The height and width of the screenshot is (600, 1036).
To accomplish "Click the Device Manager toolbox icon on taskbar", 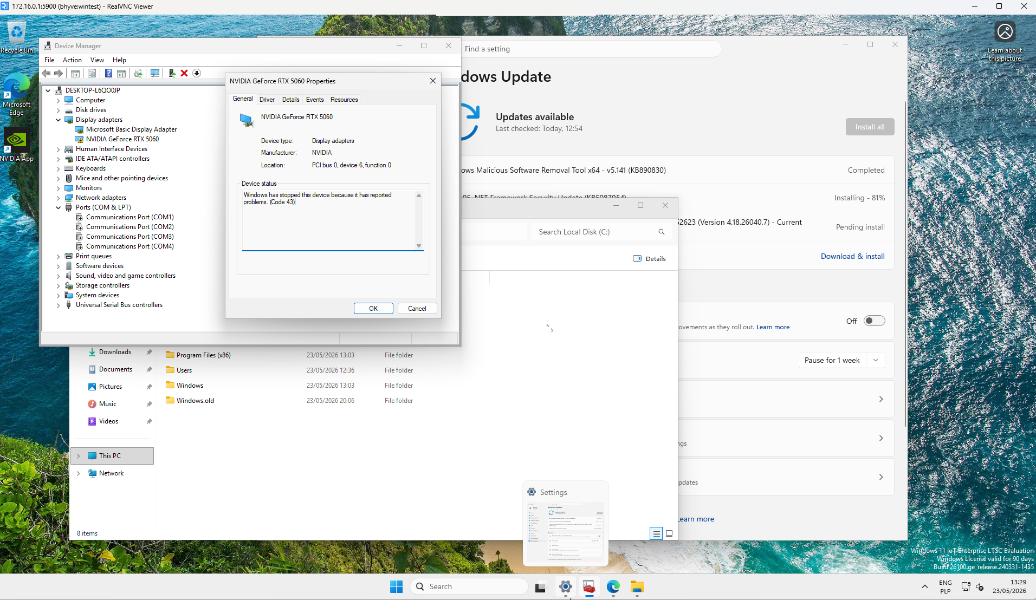I will tap(589, 586).
